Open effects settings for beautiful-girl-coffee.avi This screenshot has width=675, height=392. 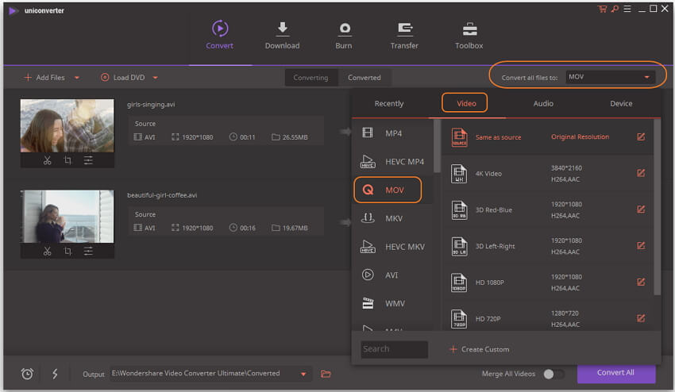click(x=88, y=252)
